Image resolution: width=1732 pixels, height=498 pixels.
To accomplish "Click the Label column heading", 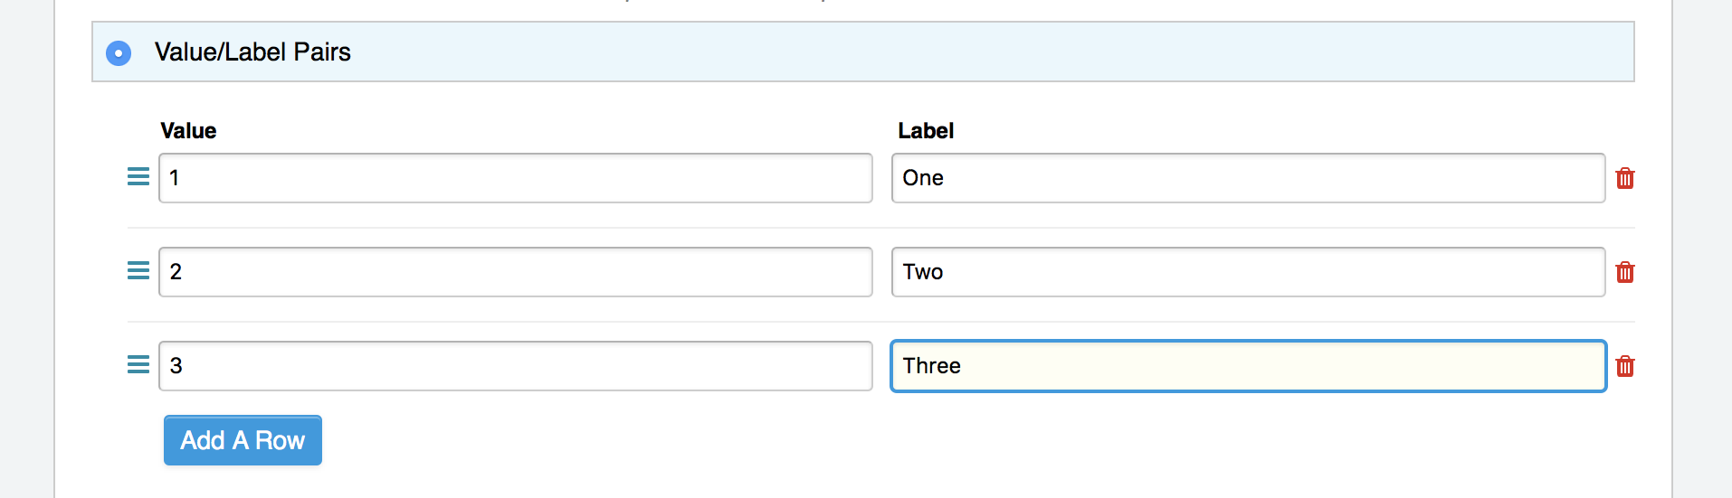I will [x=926, y=131].
